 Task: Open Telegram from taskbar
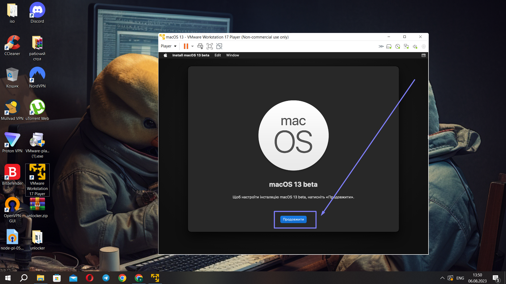(x=106, y=278)
